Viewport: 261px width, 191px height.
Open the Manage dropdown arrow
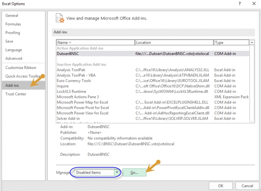coord(117,173)
